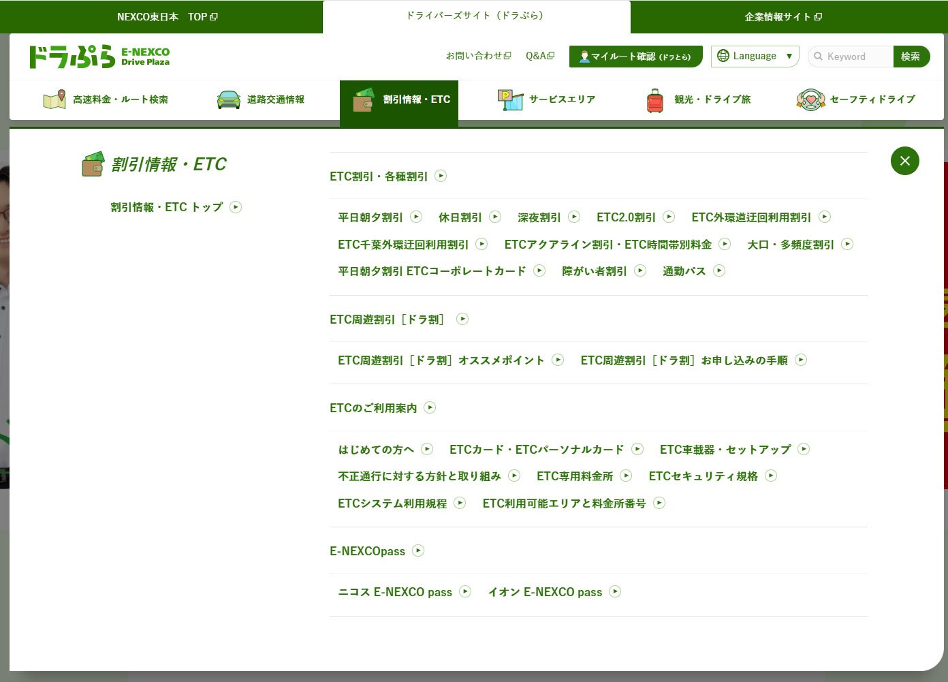Click arrow icon beside イオン E-NEXCO pass
The width and height of the screenshot is (948, 682).
[615, 591]
